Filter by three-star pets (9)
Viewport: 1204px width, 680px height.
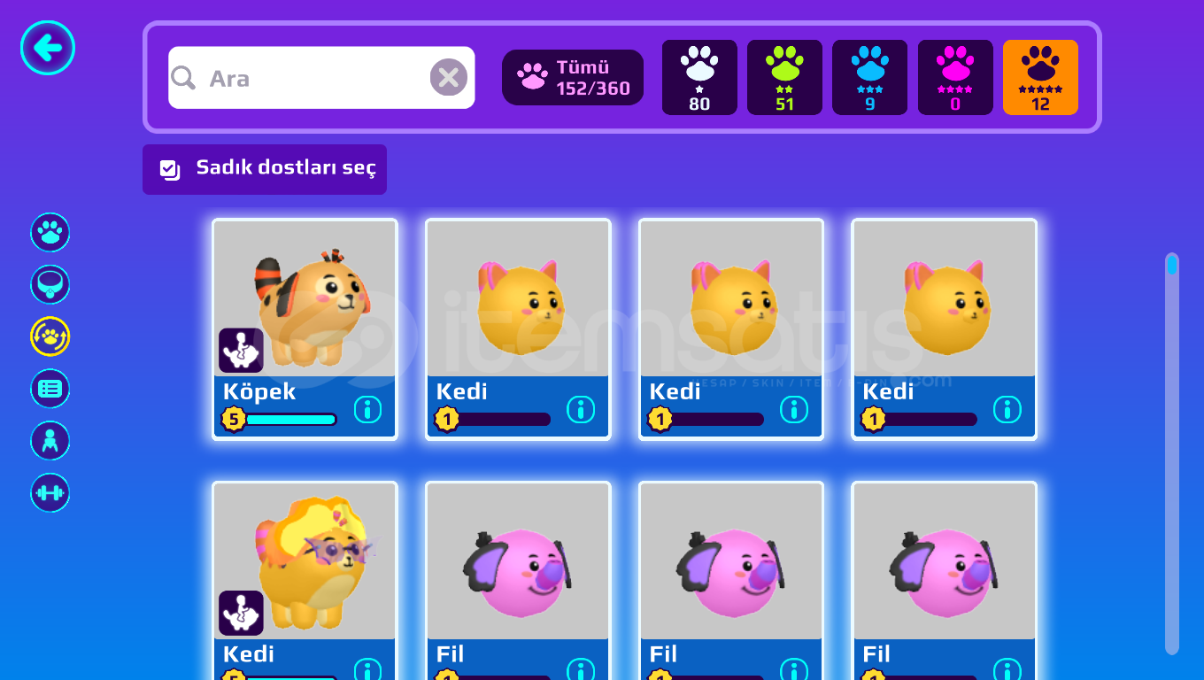point(869,78)
